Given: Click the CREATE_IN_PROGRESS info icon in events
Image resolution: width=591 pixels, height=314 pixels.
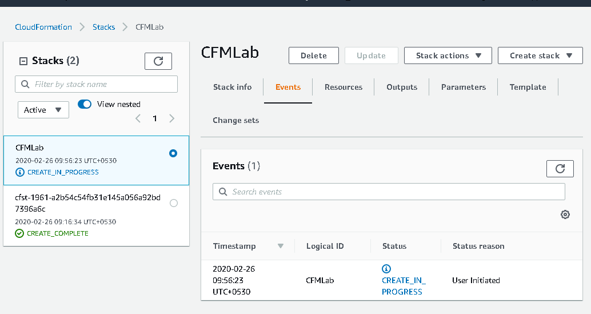Looking at the screenshot, I should coord(386,269).
